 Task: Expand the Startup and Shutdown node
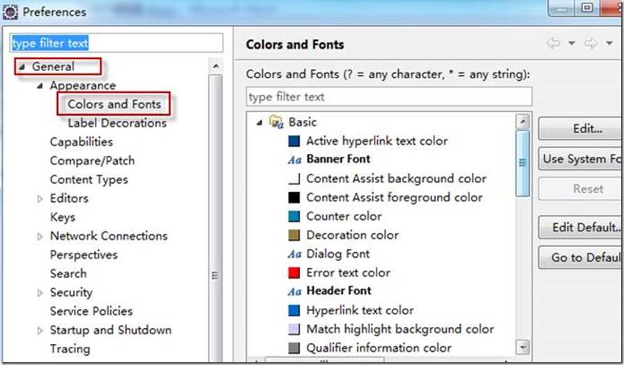(40, 331)
